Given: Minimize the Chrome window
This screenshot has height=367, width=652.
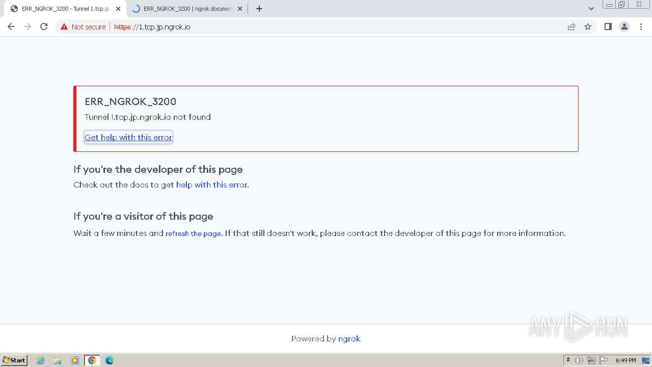Looking at the screenshot, I should (x=609, y=5).
